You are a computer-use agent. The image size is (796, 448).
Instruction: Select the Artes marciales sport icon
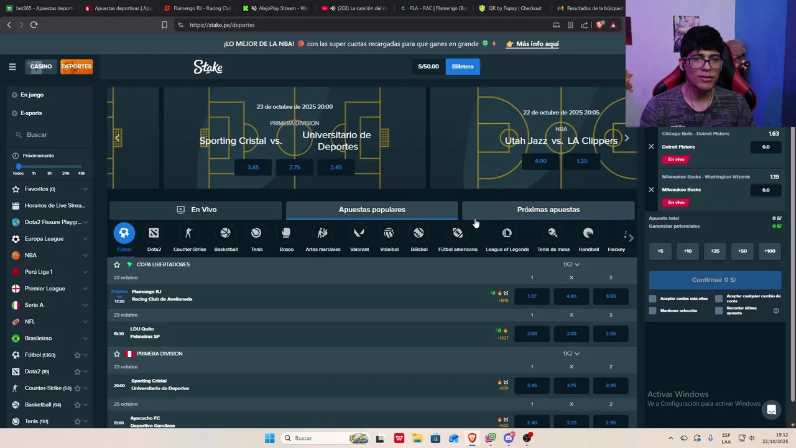[x=323, y=233]
